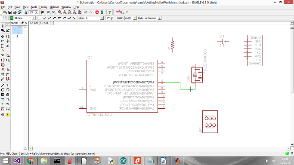Open the File menu
Viewport: 294px width, 165px height.
3,7
